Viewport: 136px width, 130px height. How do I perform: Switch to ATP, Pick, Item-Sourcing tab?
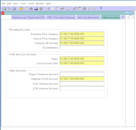click(61, 17)
